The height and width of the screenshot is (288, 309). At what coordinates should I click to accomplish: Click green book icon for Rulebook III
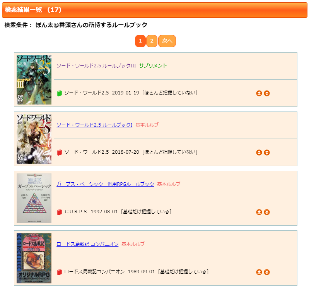[60, 93]
